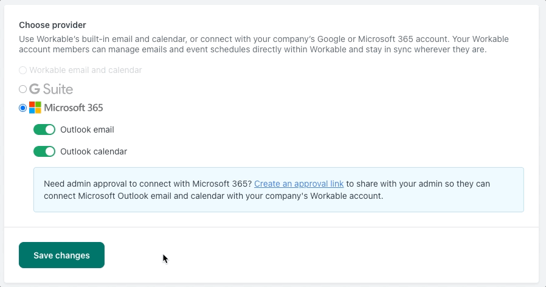Viewport: 546px width, 287px height.
Task: Click the Outlook calendar label
Action: coord(94,151)
